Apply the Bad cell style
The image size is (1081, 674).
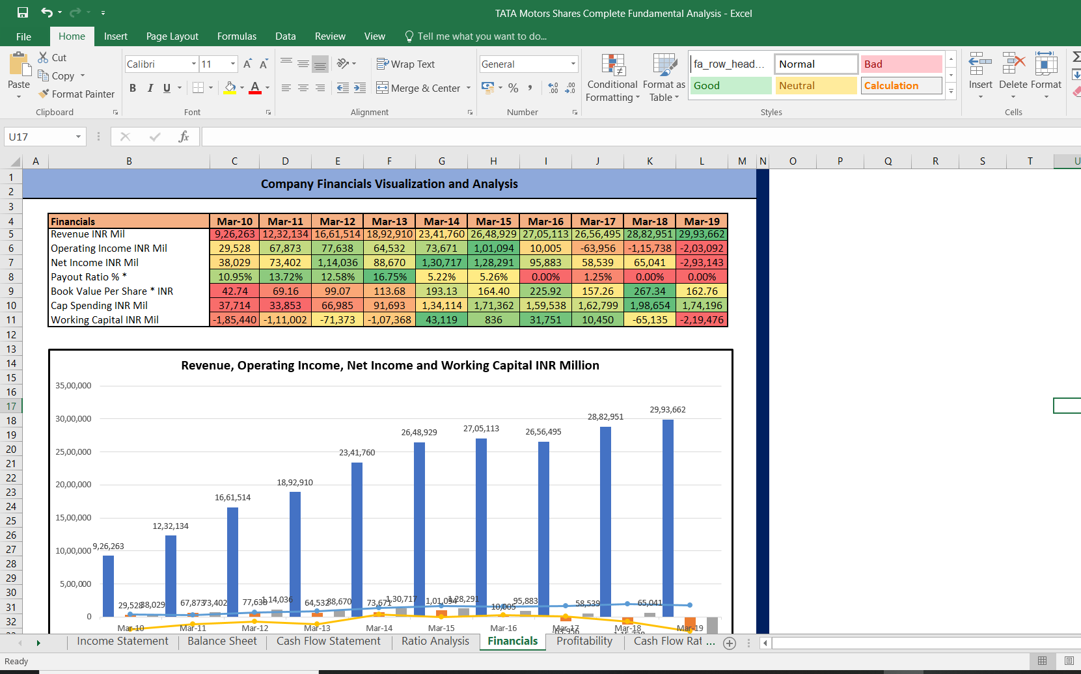click(x=901, y=64)
